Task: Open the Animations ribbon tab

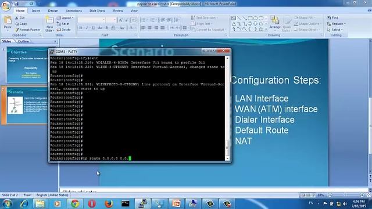Action: coord(74,10)
